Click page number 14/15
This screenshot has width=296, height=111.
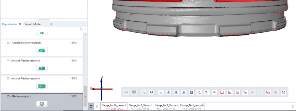pyautogui.click(x=73, y=79)
